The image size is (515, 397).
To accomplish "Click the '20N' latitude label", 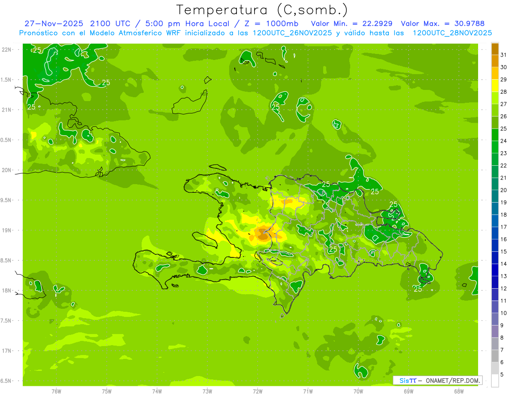I will (6, 170).
